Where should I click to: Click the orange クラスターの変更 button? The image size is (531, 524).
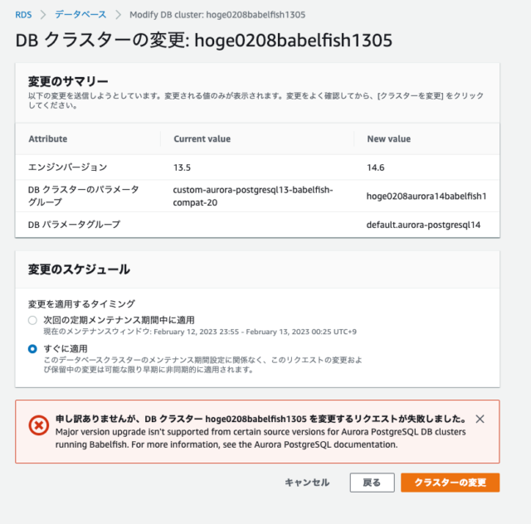pos(450,483)
